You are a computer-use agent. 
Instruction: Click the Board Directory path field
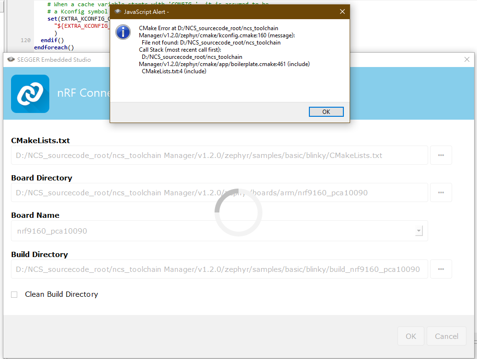pyautogui.click(x=219, y=192)
